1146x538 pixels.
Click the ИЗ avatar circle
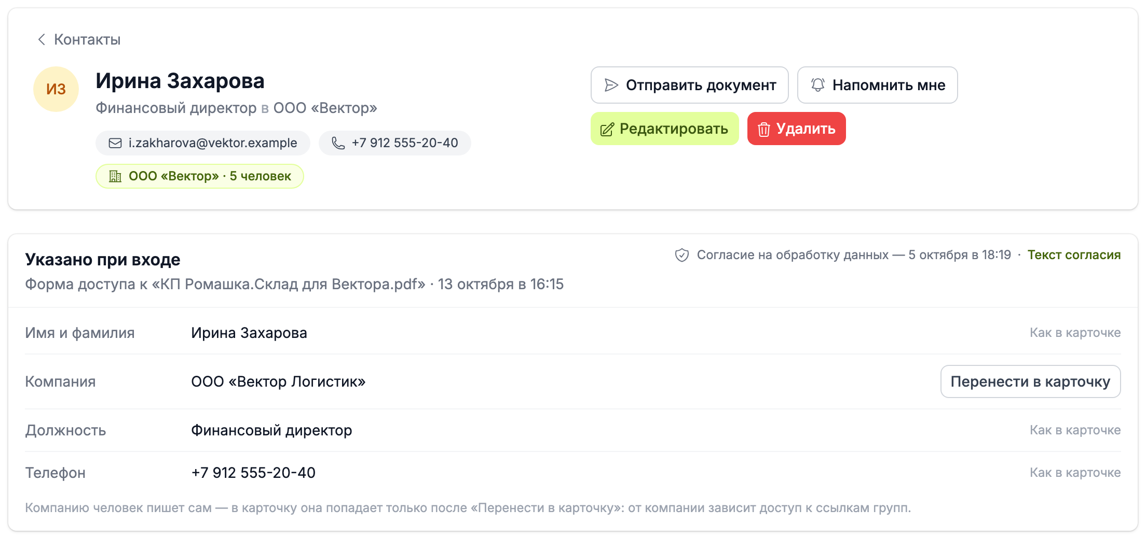pyautogui.click(x=56, y=89)
